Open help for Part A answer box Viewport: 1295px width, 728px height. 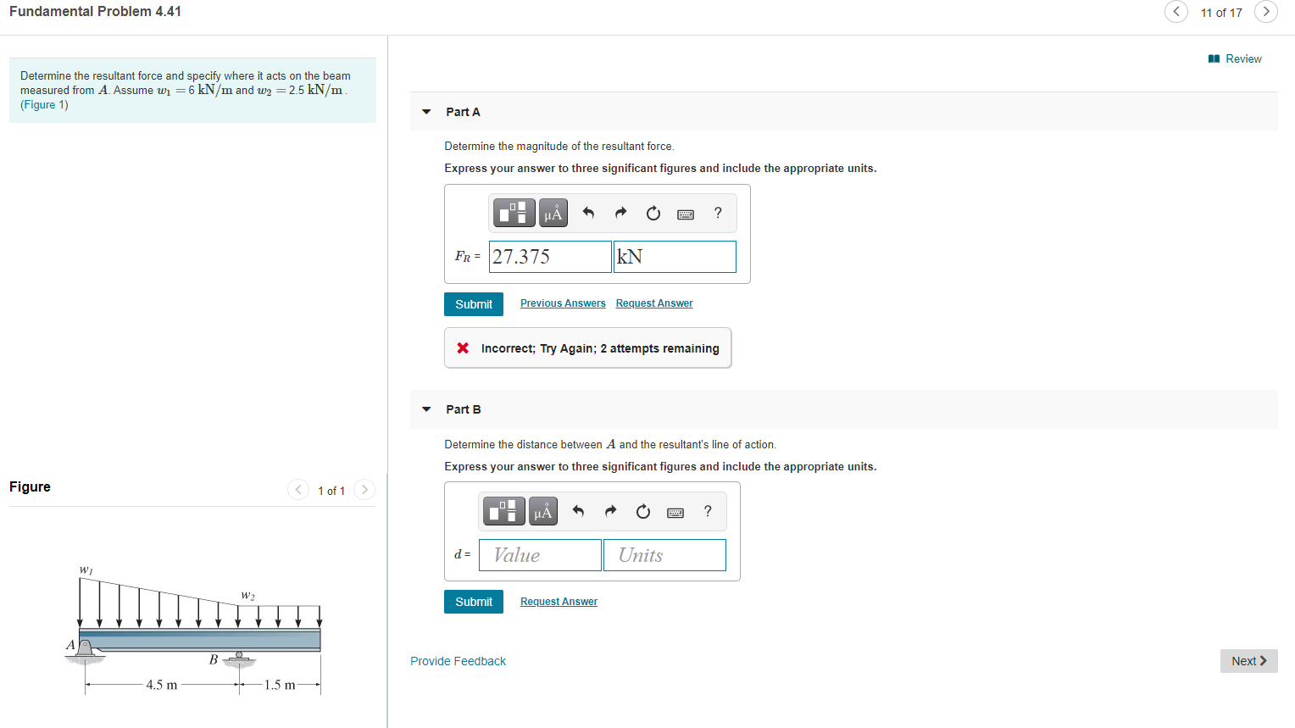[x=718, y=213]
